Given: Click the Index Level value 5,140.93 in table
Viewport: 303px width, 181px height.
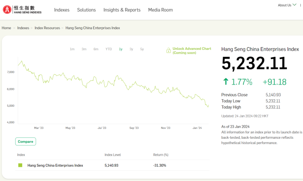Looking at the screenshot, I should [111, 165].
